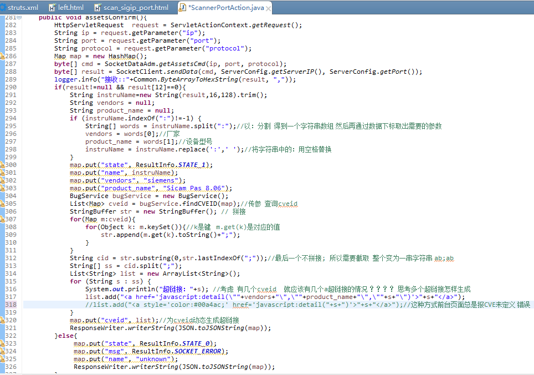534x375 pixels.
Task: Close the ScannerPortAction.java tab
Action: pos(268,8)
